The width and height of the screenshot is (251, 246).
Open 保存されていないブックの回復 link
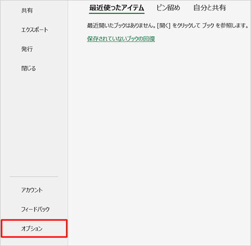click(121, 39)
